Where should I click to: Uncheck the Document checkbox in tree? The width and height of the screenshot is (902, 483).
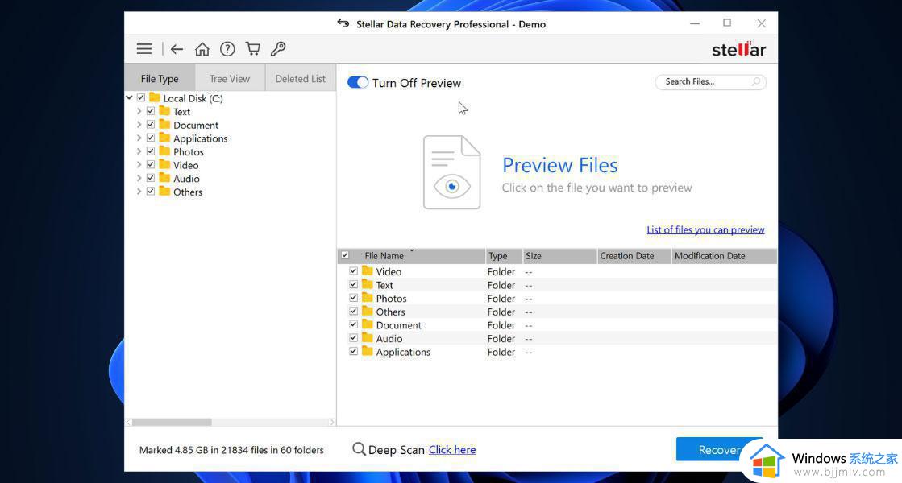coord(151,125)
